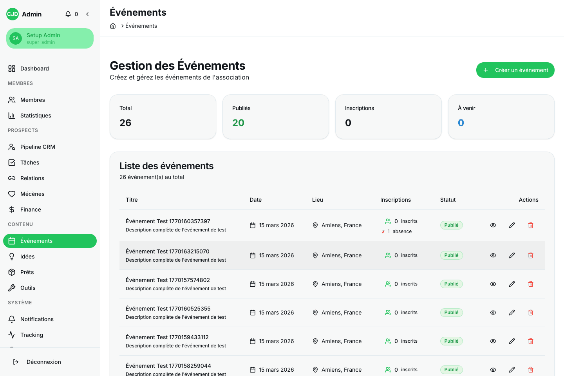Viewport: 564px width, 376px height.
Task: Edit event Test 1770158259044 with pencil icon
Action: (512, 370)
